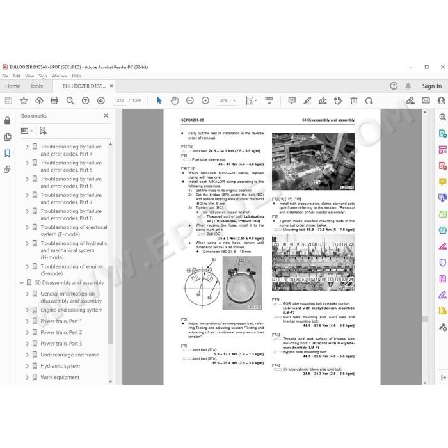Open Power train, Part 3 bookmark
448x448 pixels.
(x=61, y=344)
